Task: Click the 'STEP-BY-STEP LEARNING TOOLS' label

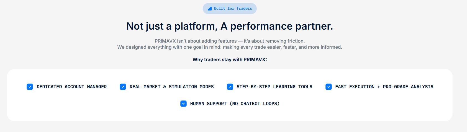Action: 274,87
